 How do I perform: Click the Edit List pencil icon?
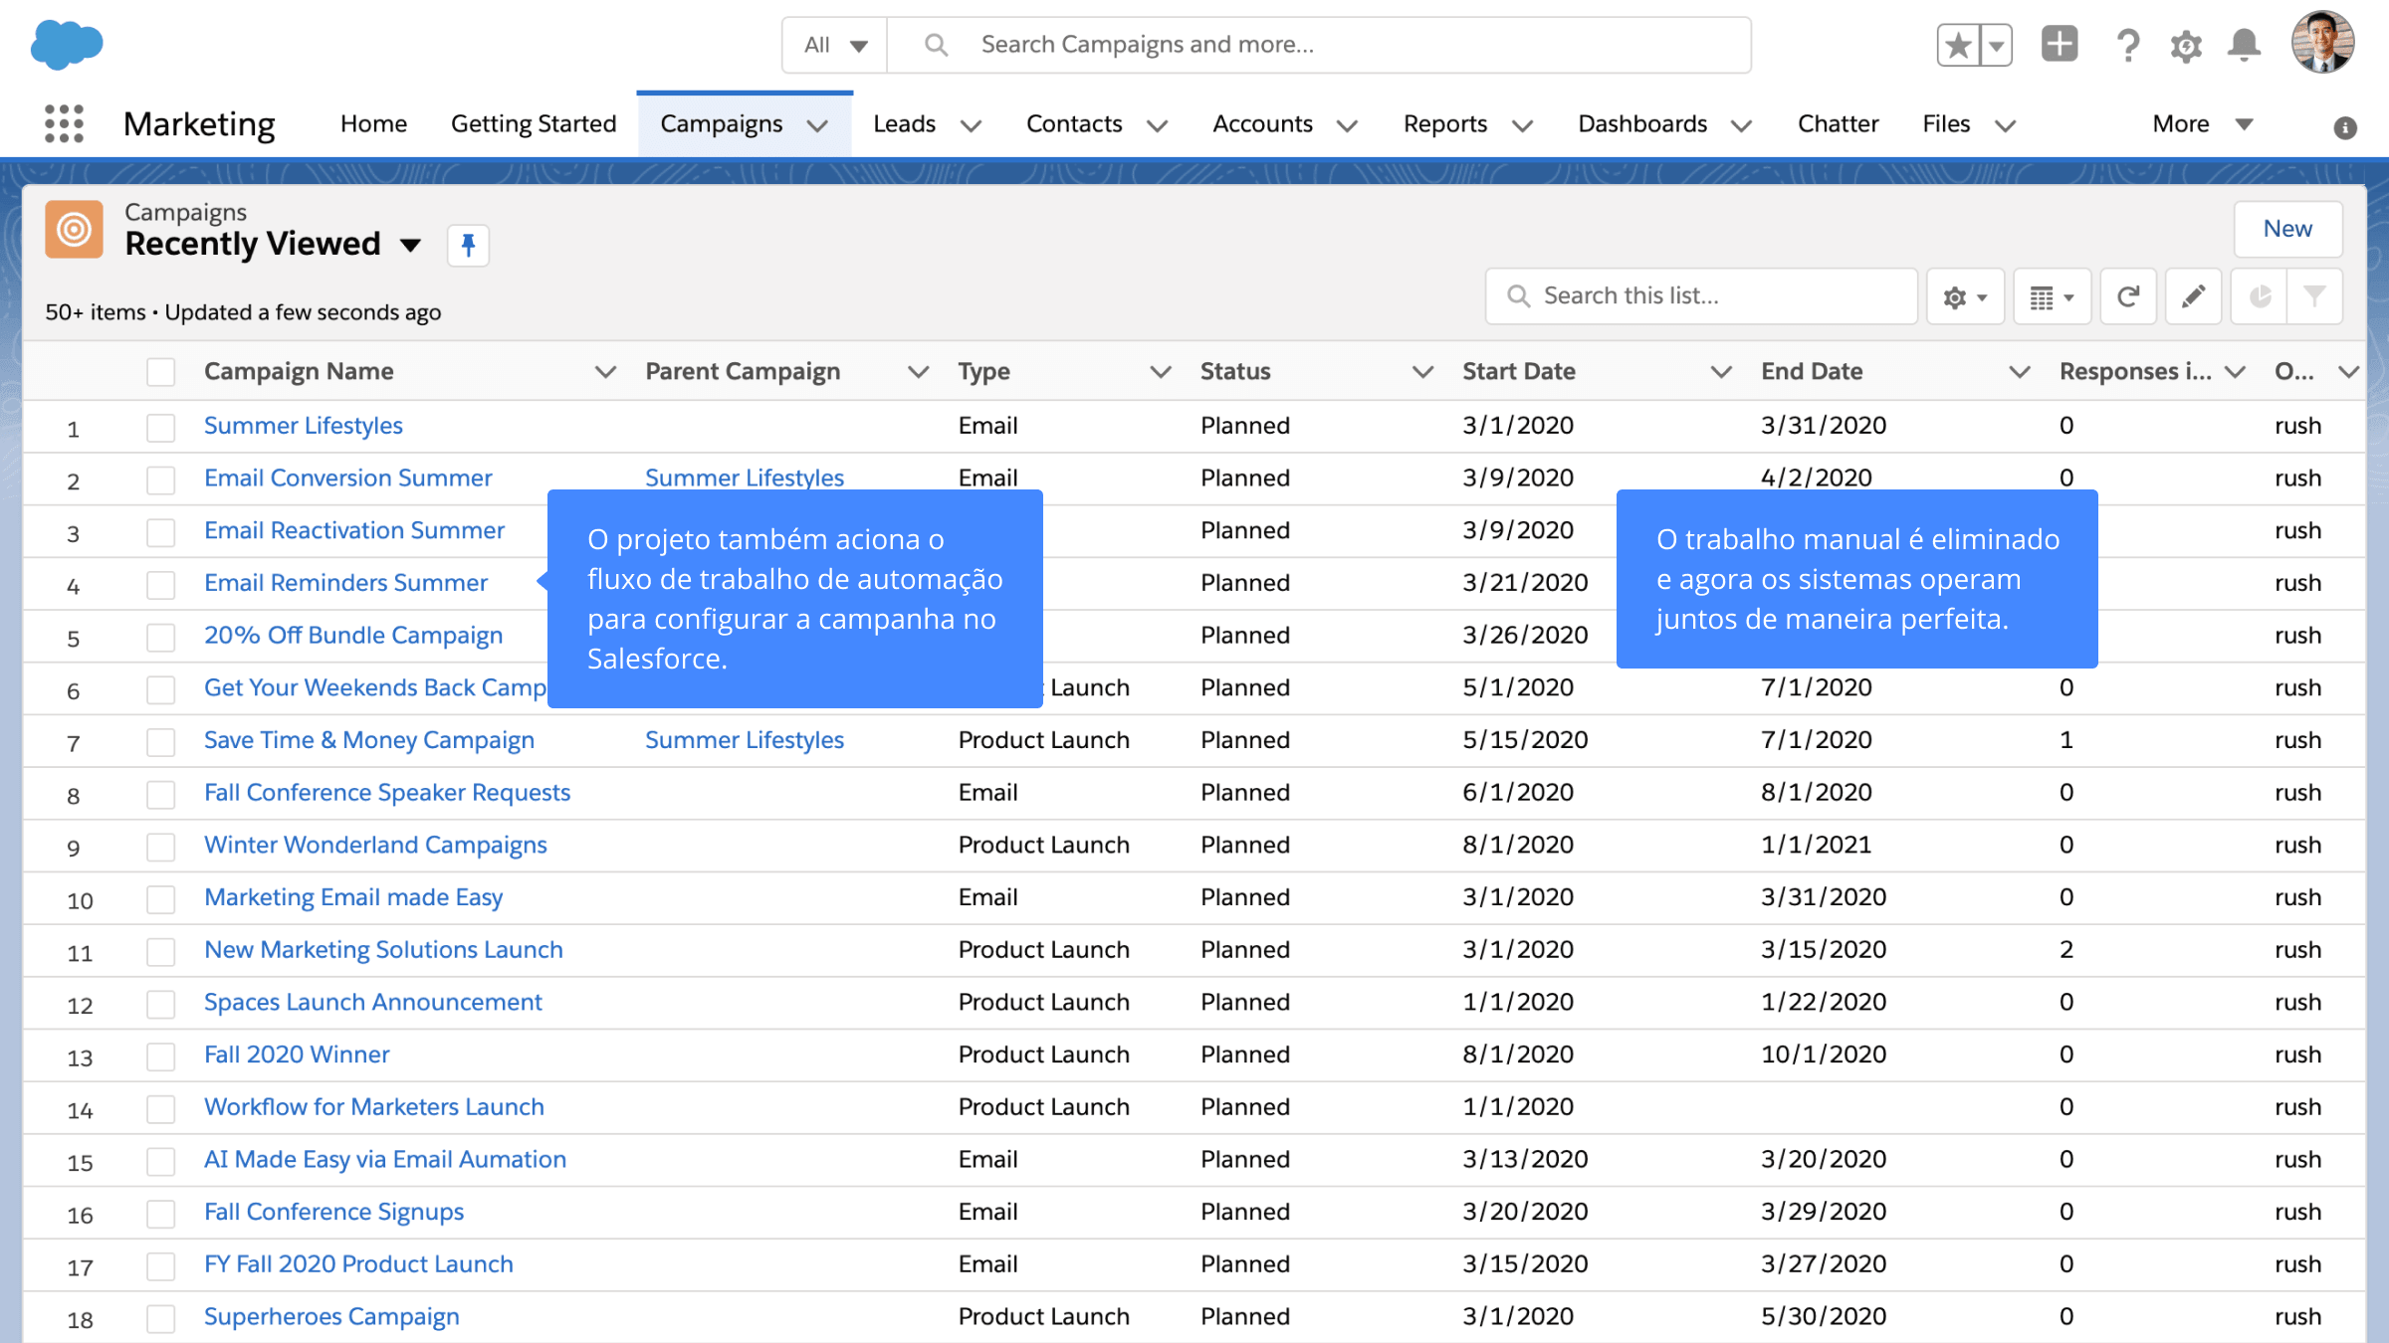2193,296
